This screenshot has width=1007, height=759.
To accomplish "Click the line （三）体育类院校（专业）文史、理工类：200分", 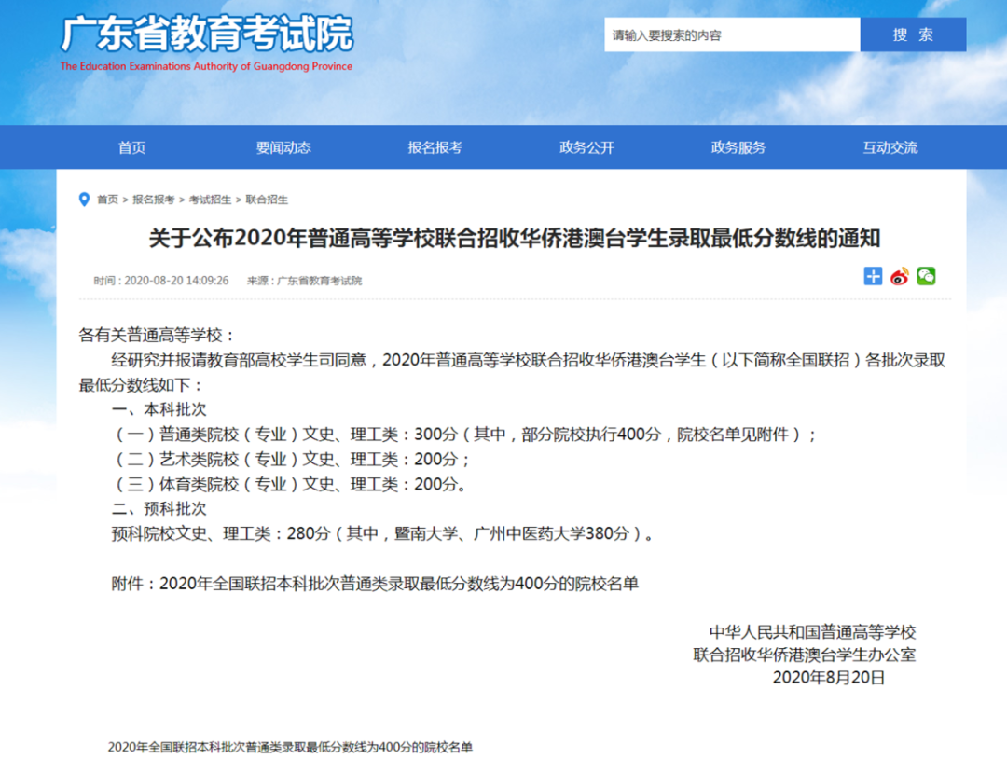I will (291, 484).
